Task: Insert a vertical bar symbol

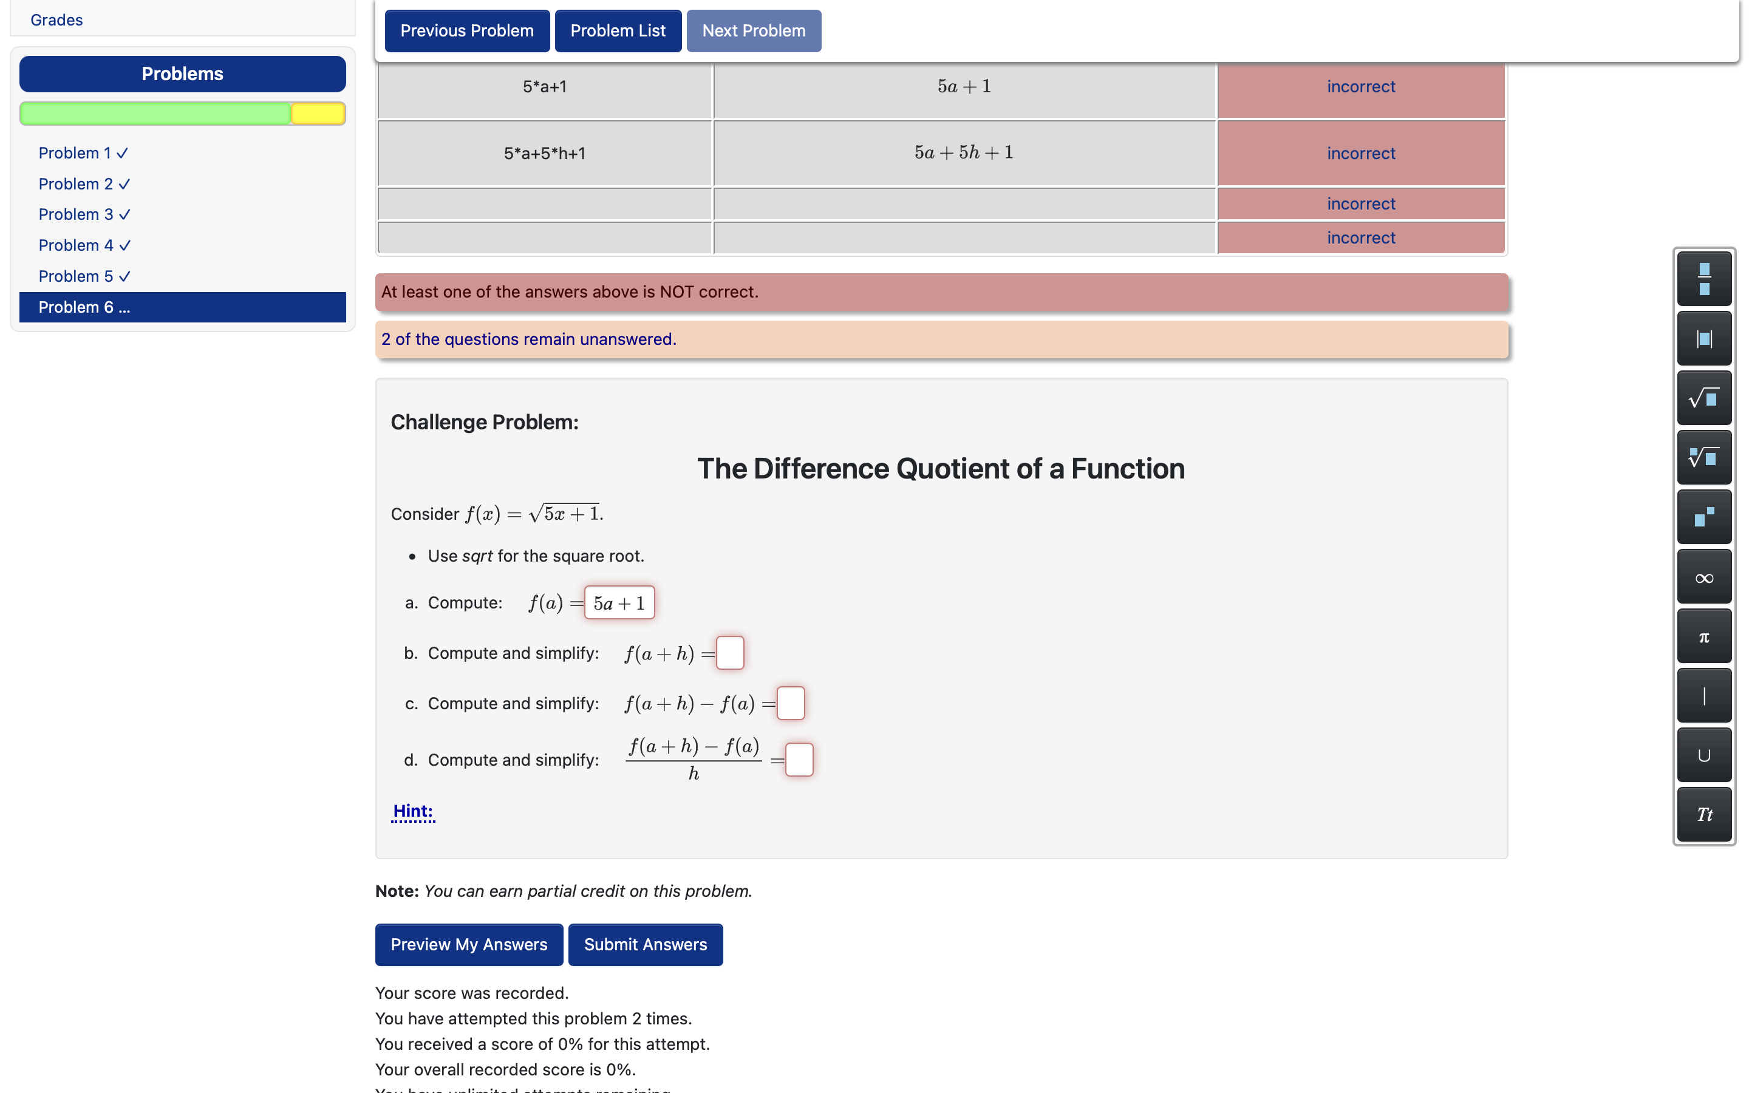Action: coord(1703,695)
